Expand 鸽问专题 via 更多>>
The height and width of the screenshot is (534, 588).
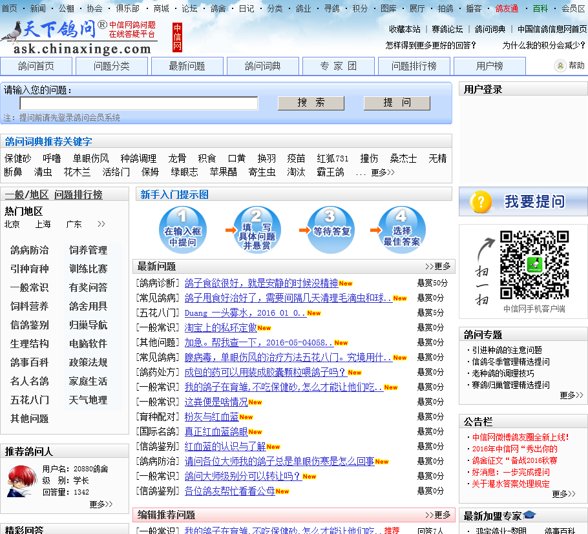pos(571,395)
